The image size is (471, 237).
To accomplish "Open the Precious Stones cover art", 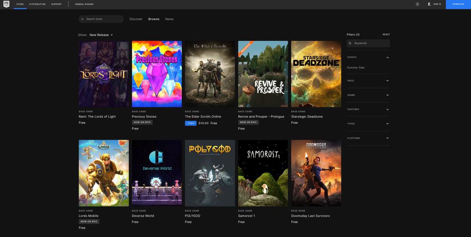I will click(x=157, y=74).
